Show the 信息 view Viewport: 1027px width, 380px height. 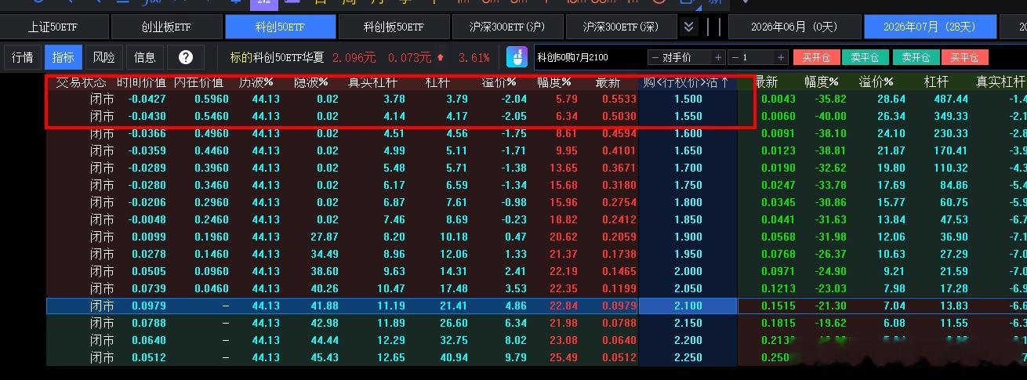point(145,57)
